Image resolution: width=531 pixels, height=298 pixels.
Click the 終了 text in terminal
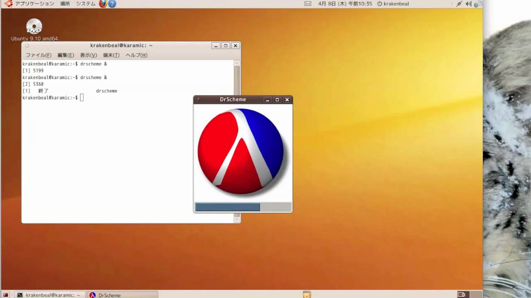coord(43,91)
